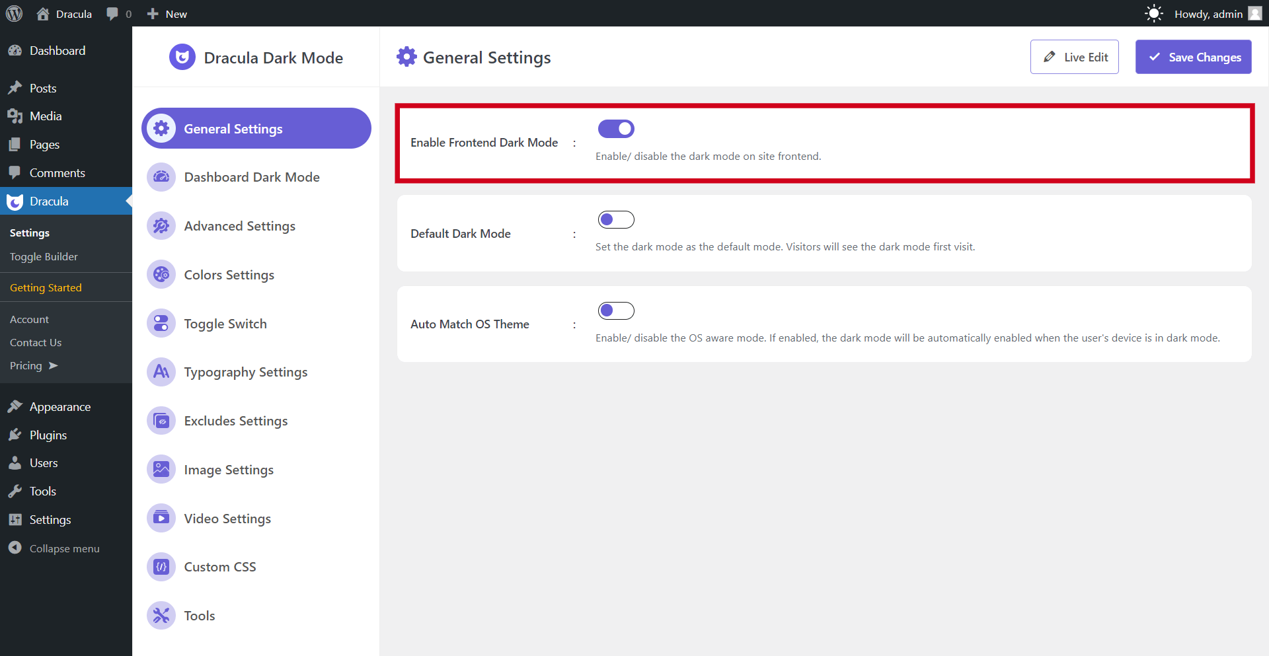
Task: Click the "General Settings" page heading
Action: coord(487,57)
